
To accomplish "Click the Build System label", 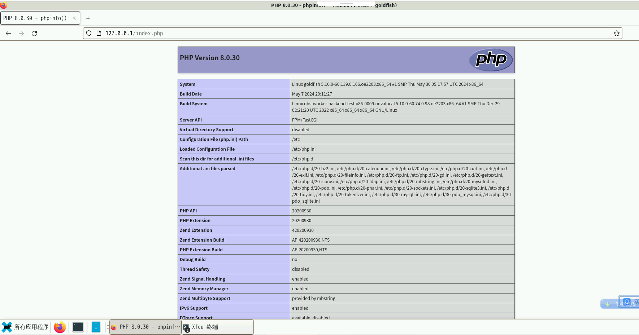I will pos(194,104).
